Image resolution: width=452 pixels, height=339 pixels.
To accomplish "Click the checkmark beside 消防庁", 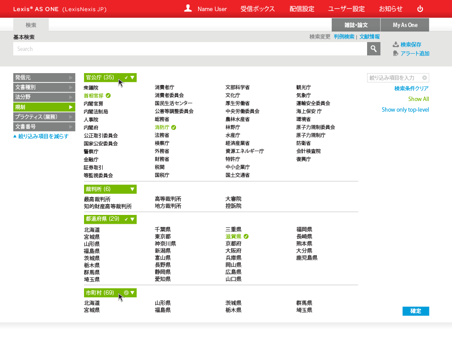I will 173,127.
